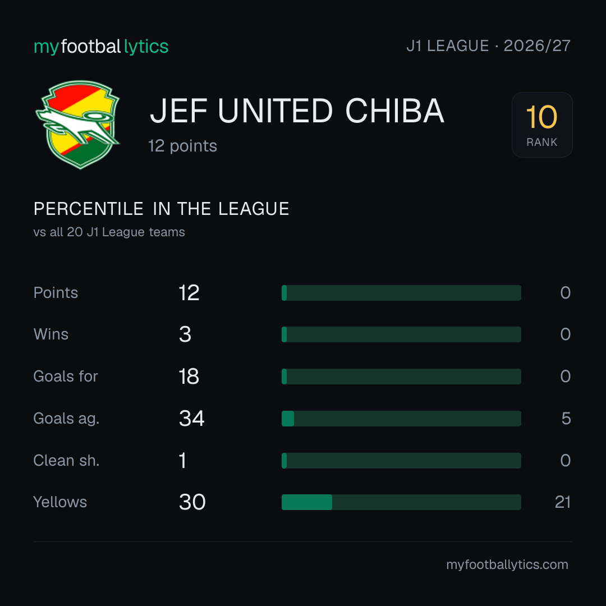606x606 pixels.
Task: Click the Wins percentile bar
Action: (x=401, y=334)
